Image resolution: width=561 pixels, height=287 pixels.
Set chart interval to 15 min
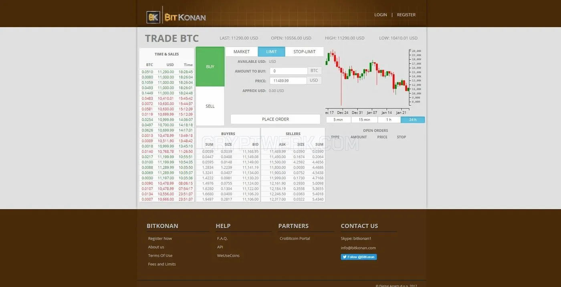coord(364,120)
